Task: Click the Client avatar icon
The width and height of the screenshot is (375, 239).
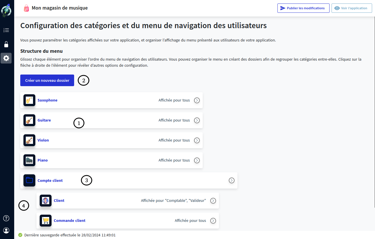Action: click(x=45, y=200)
